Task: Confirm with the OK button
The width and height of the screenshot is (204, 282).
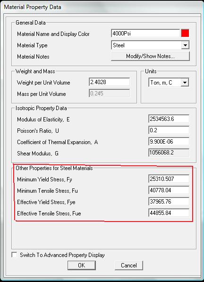Action: 82,265
